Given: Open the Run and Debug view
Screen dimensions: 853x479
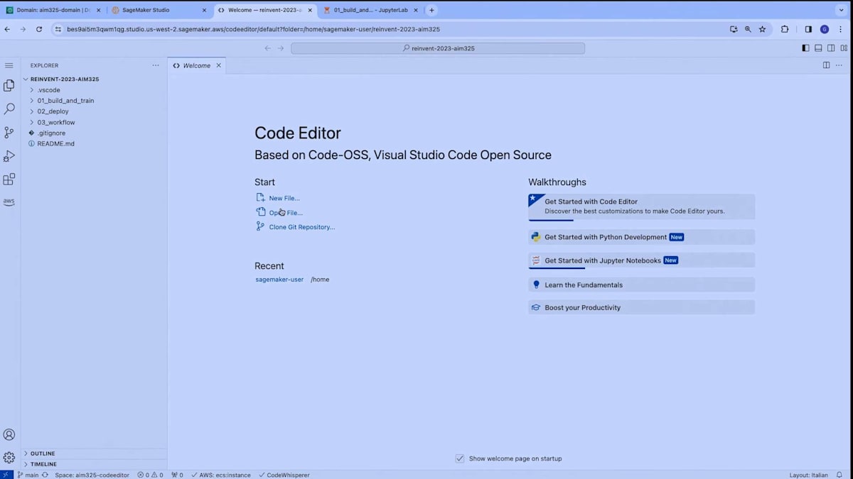Looking at the screenshot, I should (x=9, y=156).
